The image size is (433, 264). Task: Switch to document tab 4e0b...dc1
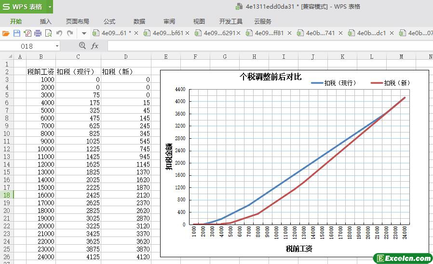pos(367,33)
